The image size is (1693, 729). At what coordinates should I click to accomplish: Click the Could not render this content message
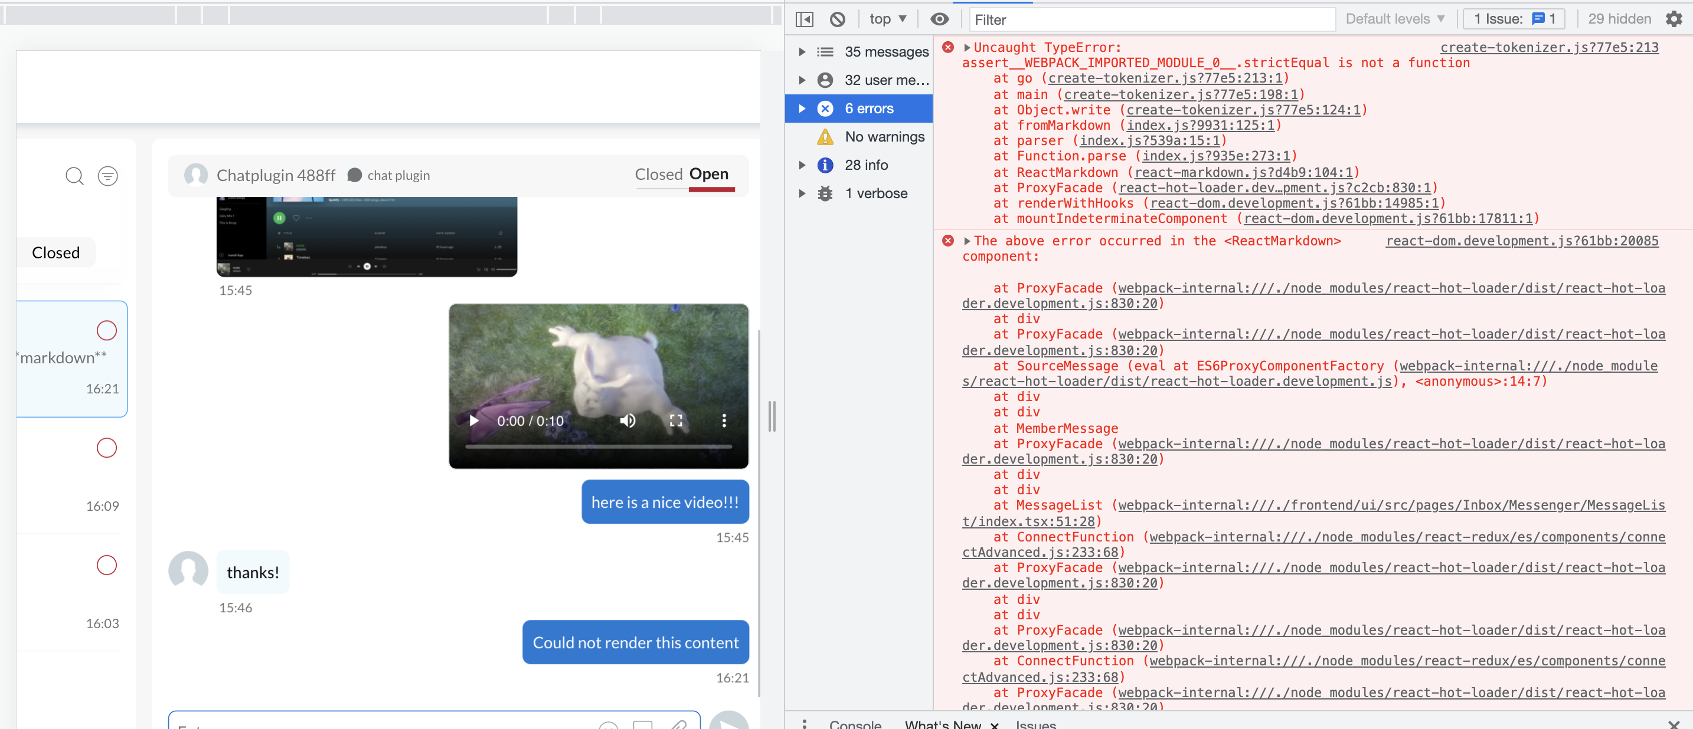click(x=635, y=642)
